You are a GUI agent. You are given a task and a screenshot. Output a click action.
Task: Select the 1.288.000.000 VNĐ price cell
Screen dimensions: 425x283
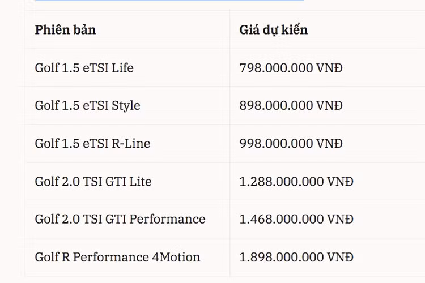pos(296,182)
